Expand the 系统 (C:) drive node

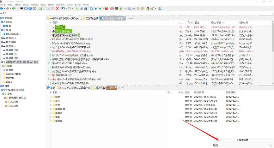pyautogui.click(x=2, y=38)
